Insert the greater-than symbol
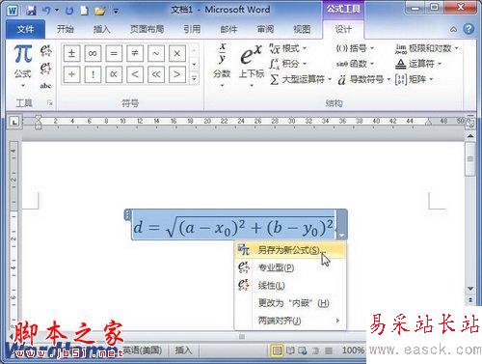Viewport: 482px width, 364px height. (177, 74)
